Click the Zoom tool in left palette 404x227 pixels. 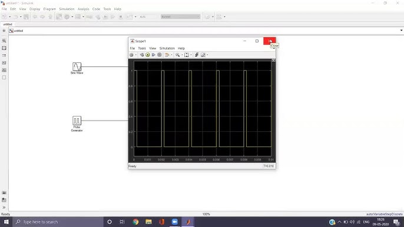[x=4, y=41]
